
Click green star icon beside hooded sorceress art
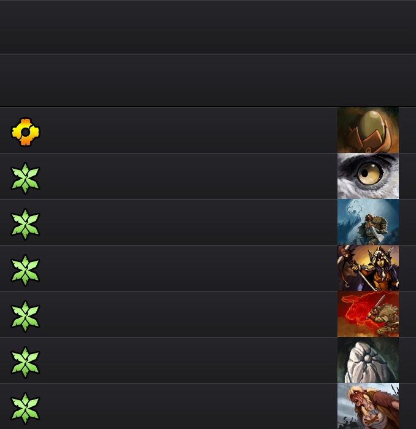[x=25, y=270]
